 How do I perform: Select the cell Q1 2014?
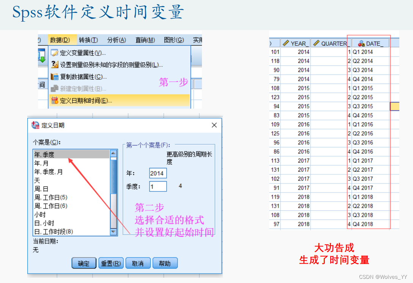(370, 52)
